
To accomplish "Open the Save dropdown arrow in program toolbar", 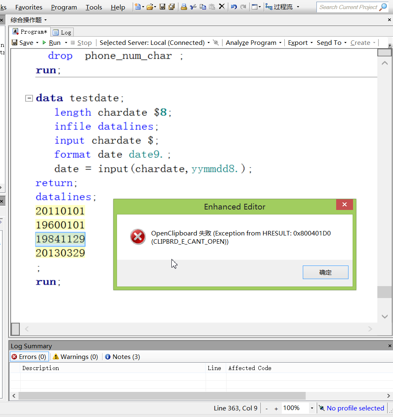I will coord(37,43).
